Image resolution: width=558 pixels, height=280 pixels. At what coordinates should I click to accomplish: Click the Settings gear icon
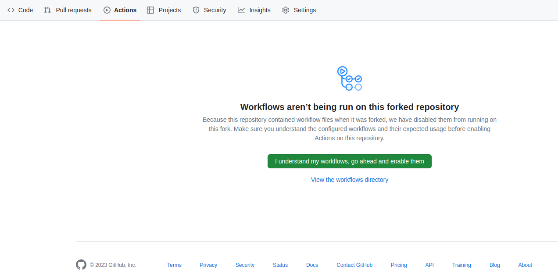coord(286,10)
